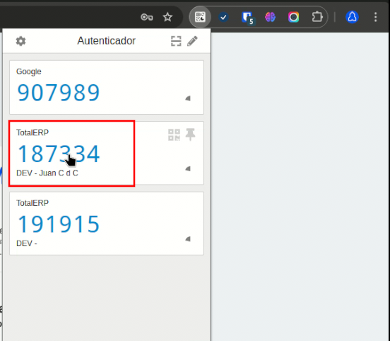Click the Google issuer label
This screenshot has height=341, width=390.
click(28, 71)
